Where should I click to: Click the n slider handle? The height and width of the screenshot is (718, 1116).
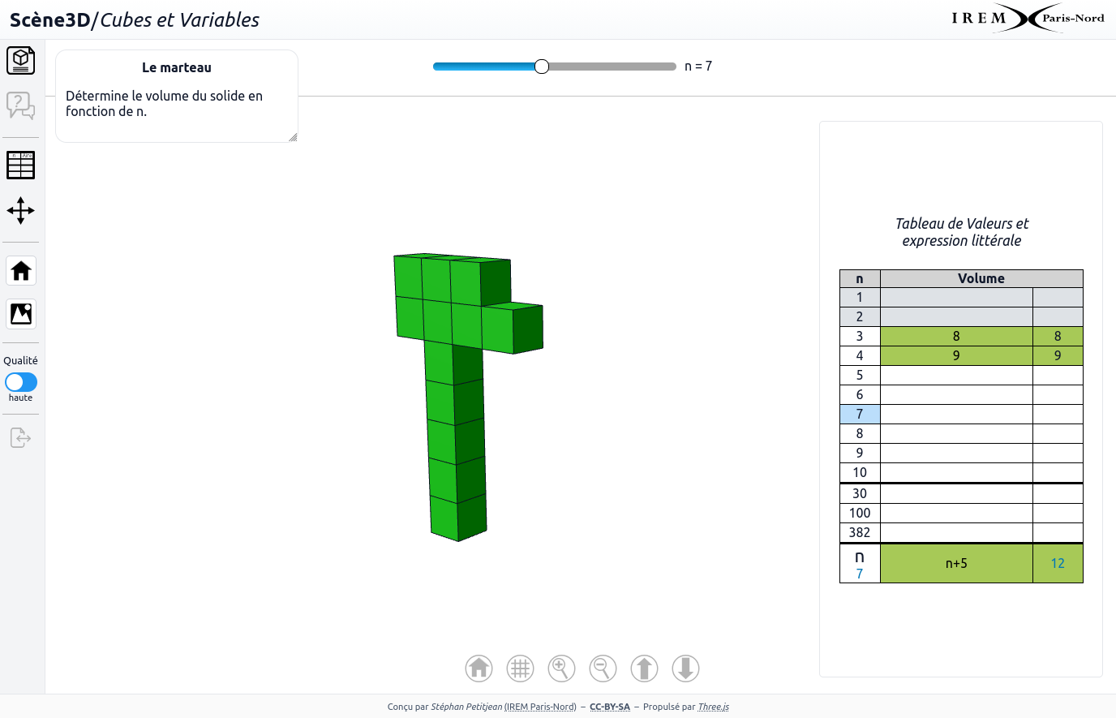pos(542,67)
